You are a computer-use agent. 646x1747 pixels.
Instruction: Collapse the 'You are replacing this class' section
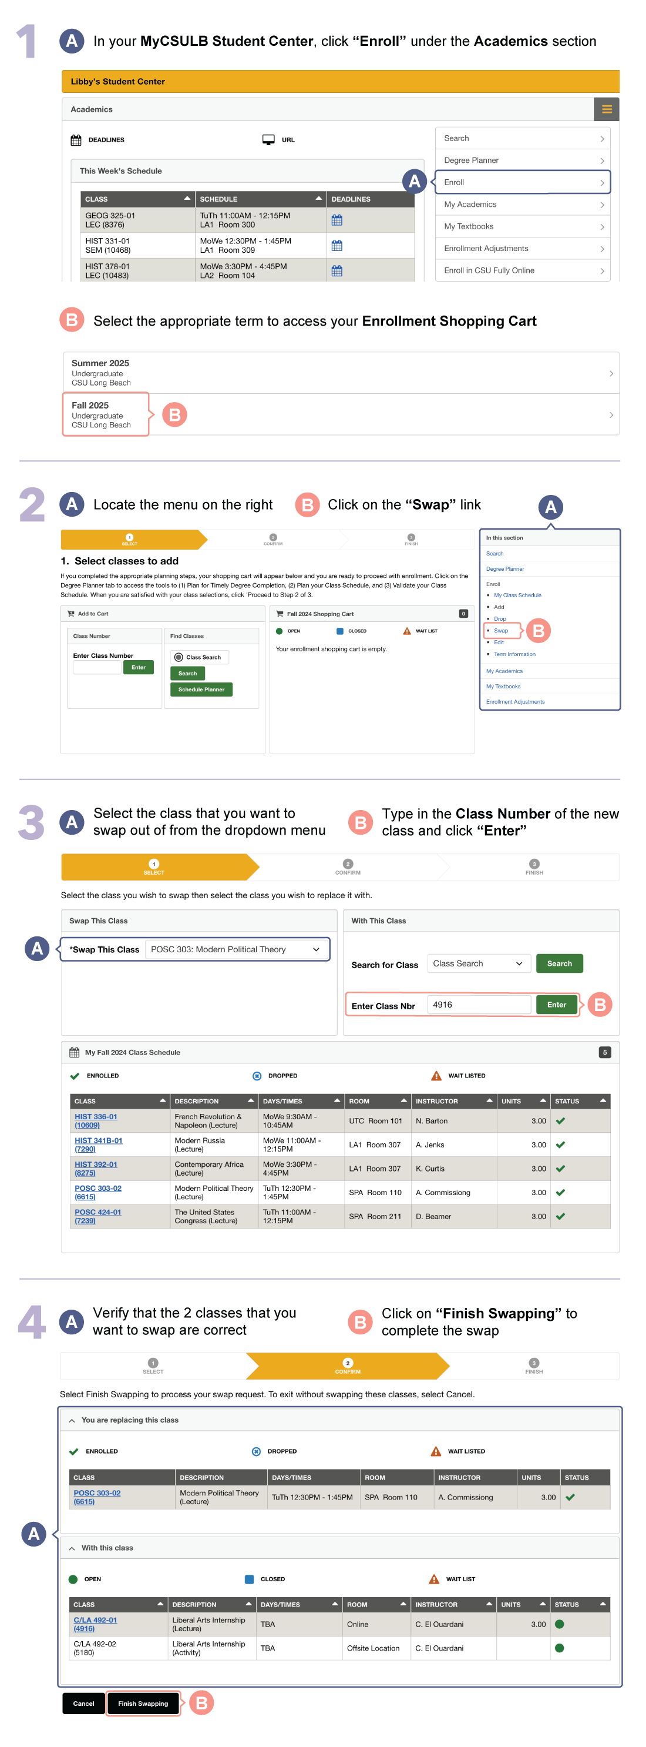point(72,1420)
